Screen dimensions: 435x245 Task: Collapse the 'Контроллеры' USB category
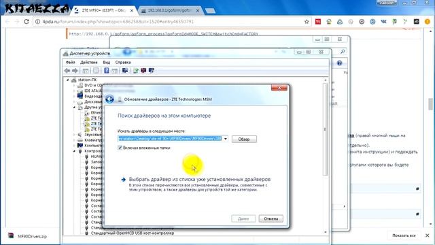[x=74, y=151]
